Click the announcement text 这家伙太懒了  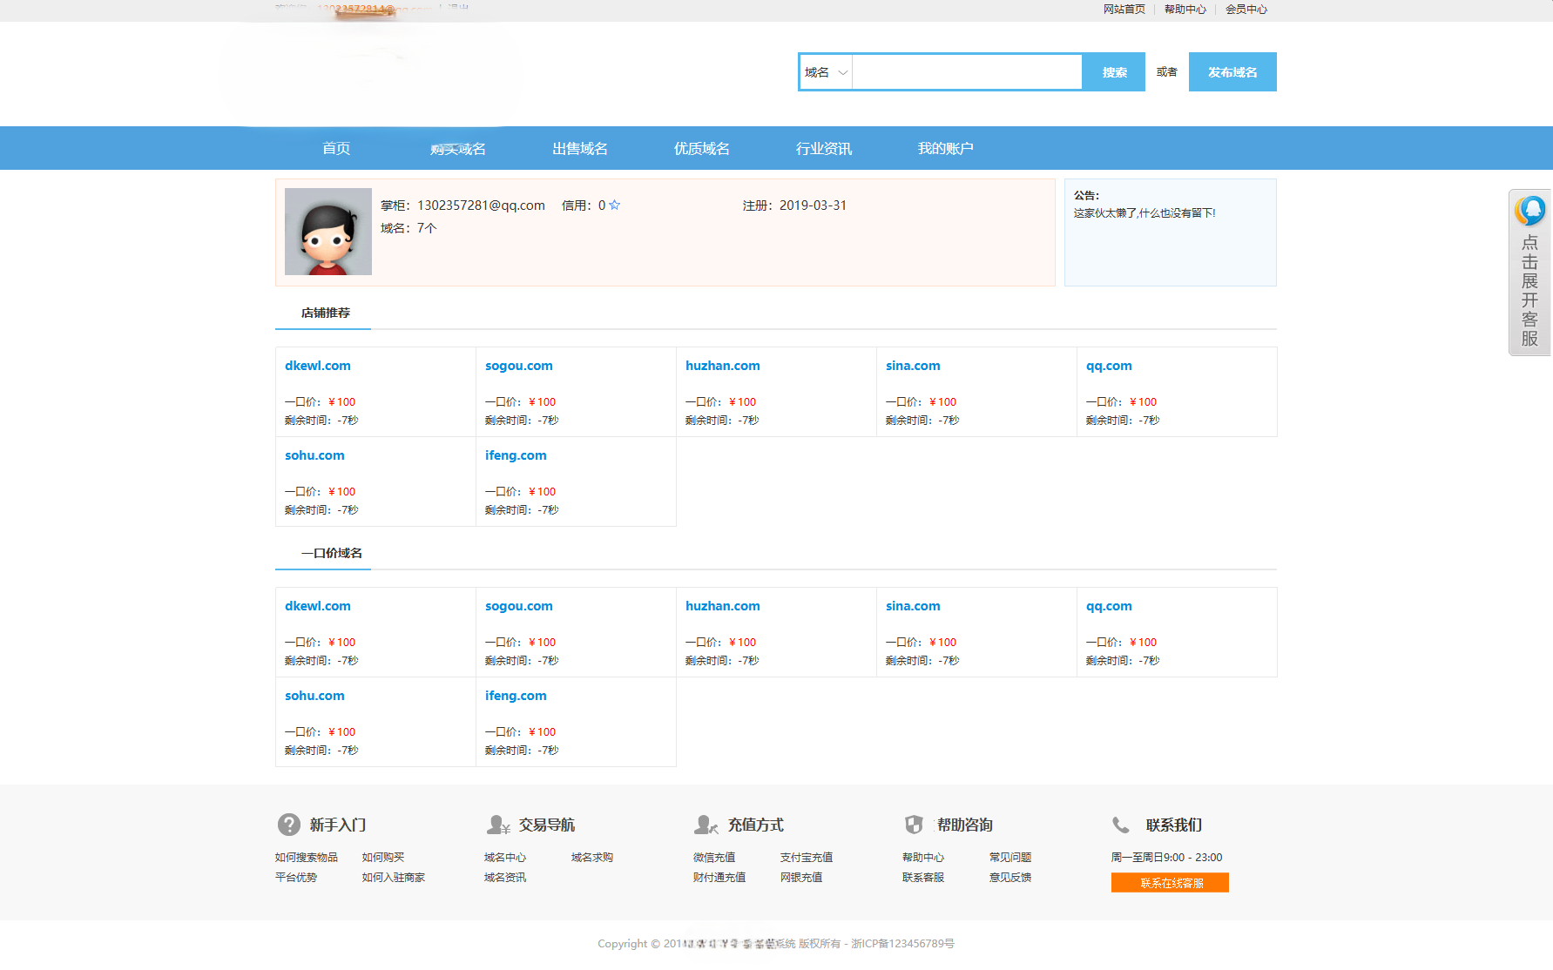tap(1144, 213)
